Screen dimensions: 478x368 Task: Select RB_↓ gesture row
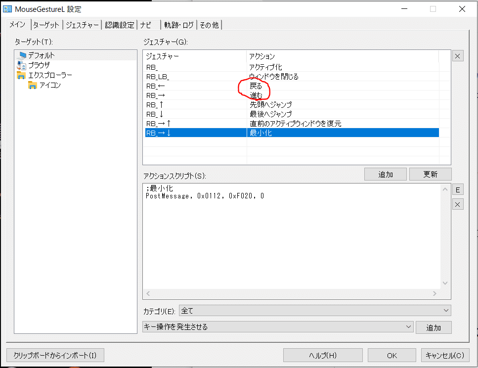coord(292,114)
